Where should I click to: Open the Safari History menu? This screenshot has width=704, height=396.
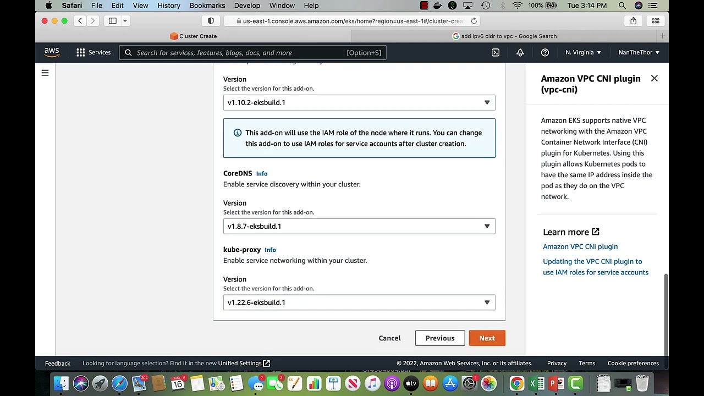[x=169, y=5]
